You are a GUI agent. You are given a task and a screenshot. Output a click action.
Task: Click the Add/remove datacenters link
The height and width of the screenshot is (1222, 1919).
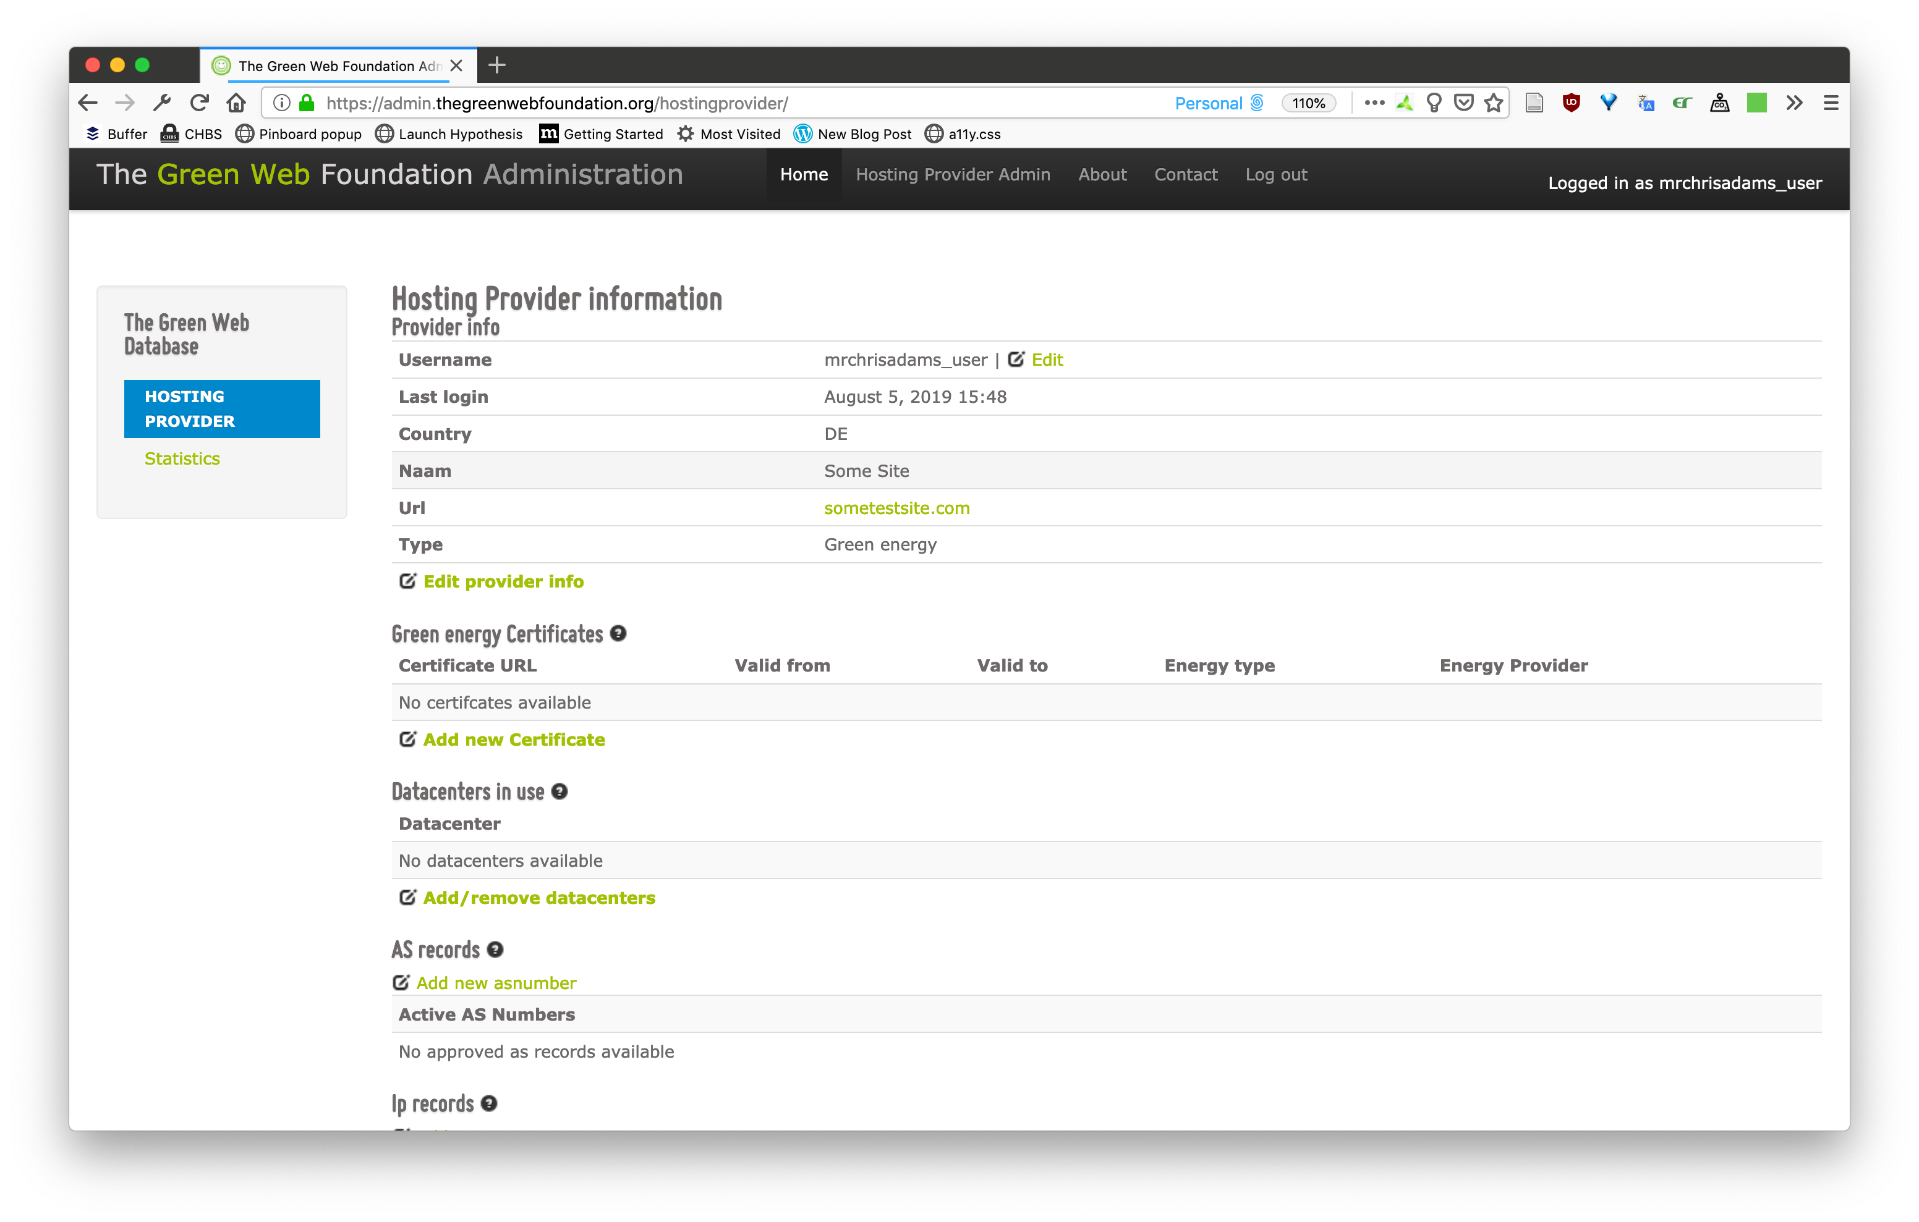coord(540,898)
